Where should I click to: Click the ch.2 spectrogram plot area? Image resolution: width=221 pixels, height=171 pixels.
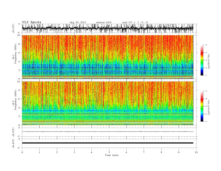click(107, 103)
